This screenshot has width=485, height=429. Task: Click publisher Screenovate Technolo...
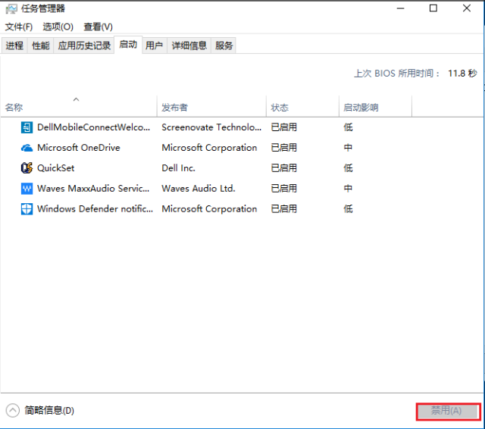click(211, 127)
